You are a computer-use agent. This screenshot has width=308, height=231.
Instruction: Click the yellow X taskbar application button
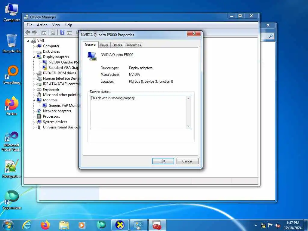pos(120,225)
